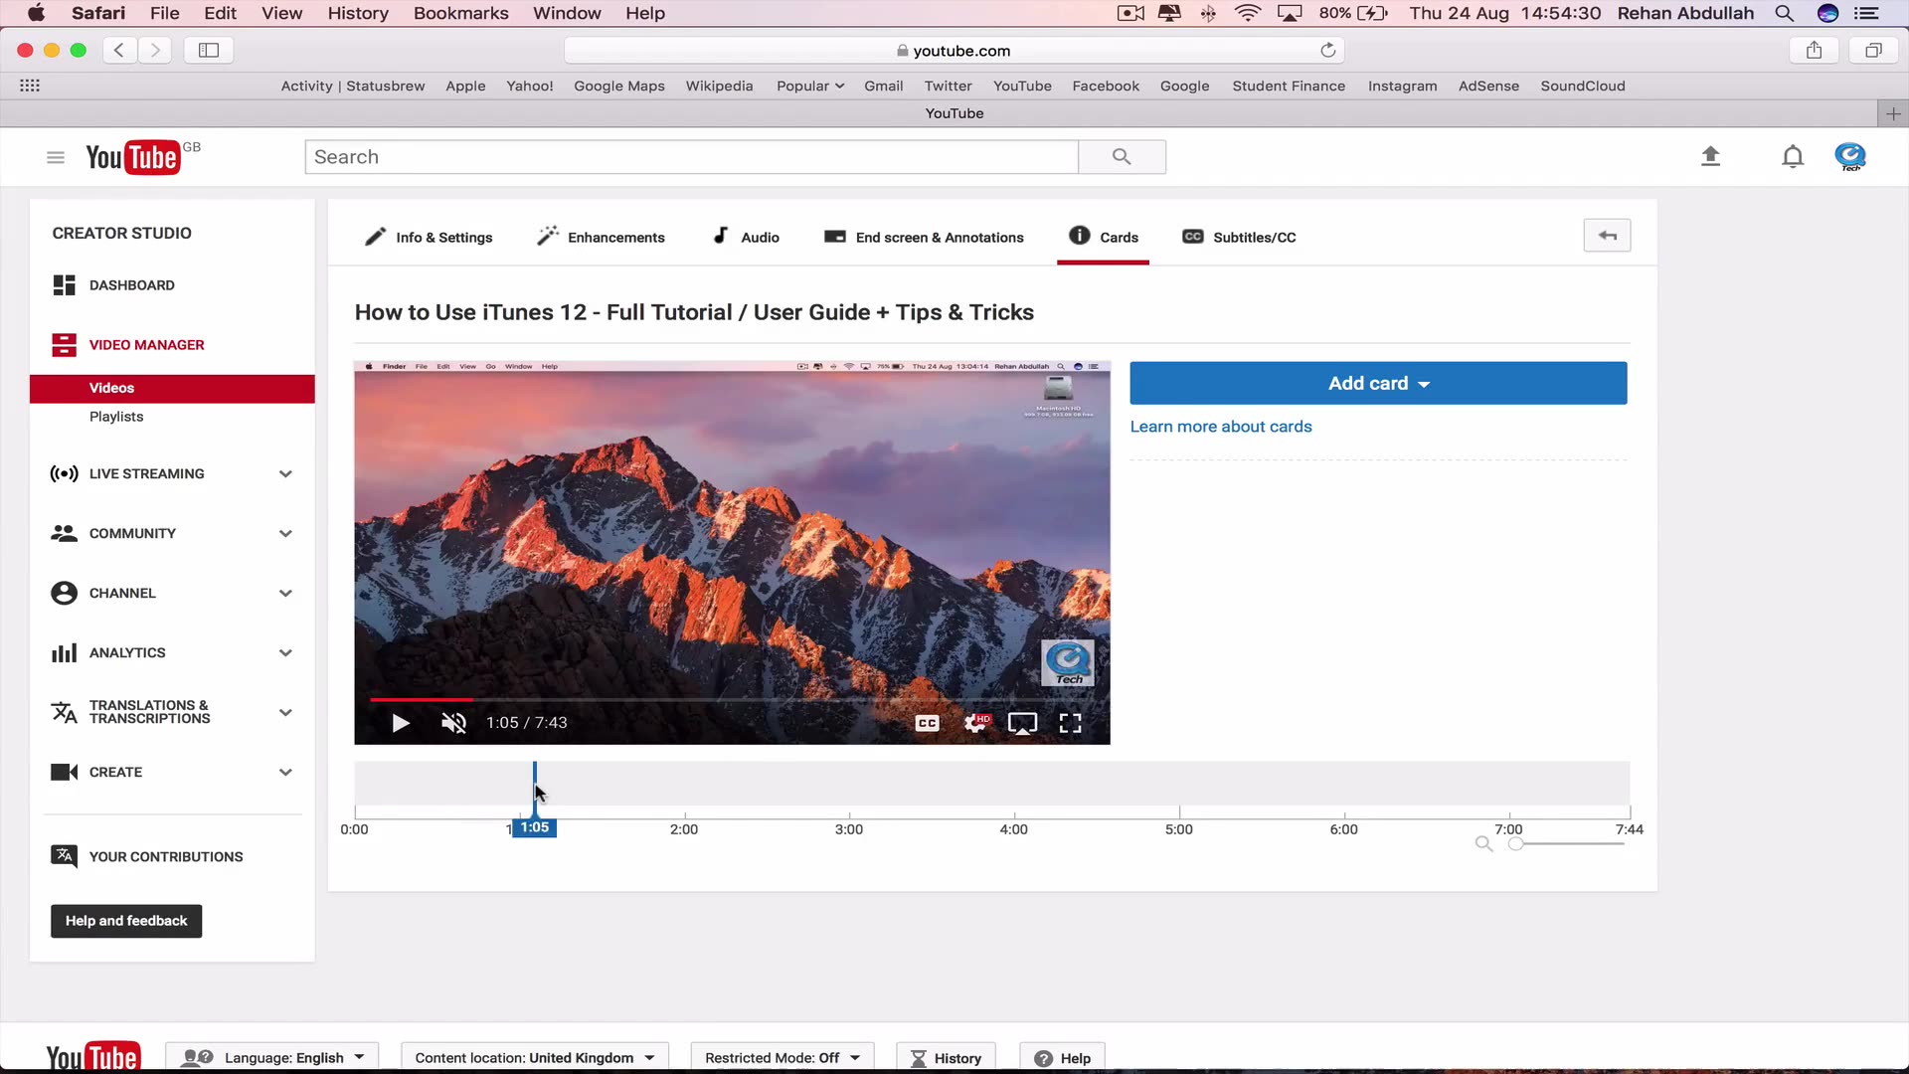Open the Restricted Mode dropdown
The width and height of the screenshot is (1909, 1074).
(781, 1057)
